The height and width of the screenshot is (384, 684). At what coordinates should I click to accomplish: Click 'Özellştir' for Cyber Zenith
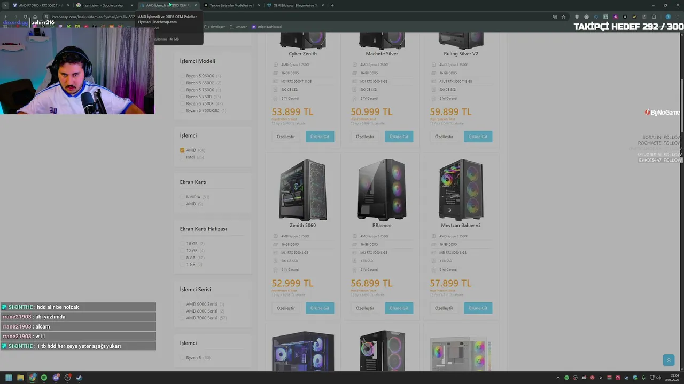pos(286,137)
